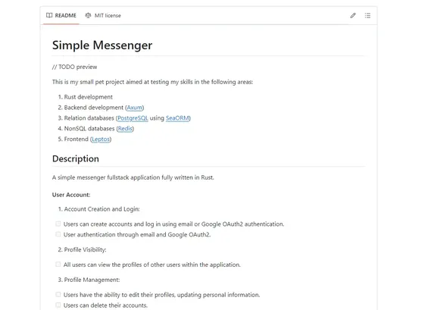
Task: Tick 'Users can delete their accounts' checkbox
Action: [58, 305]
